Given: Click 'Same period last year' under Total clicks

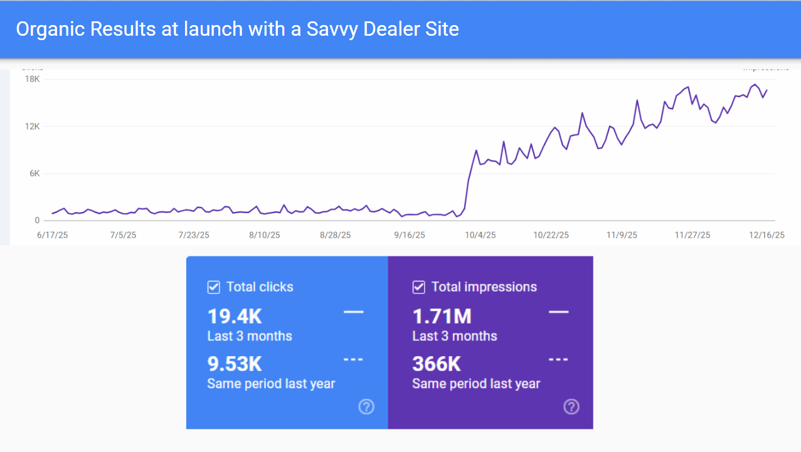Looking at the screenshot, I should 271,384.
